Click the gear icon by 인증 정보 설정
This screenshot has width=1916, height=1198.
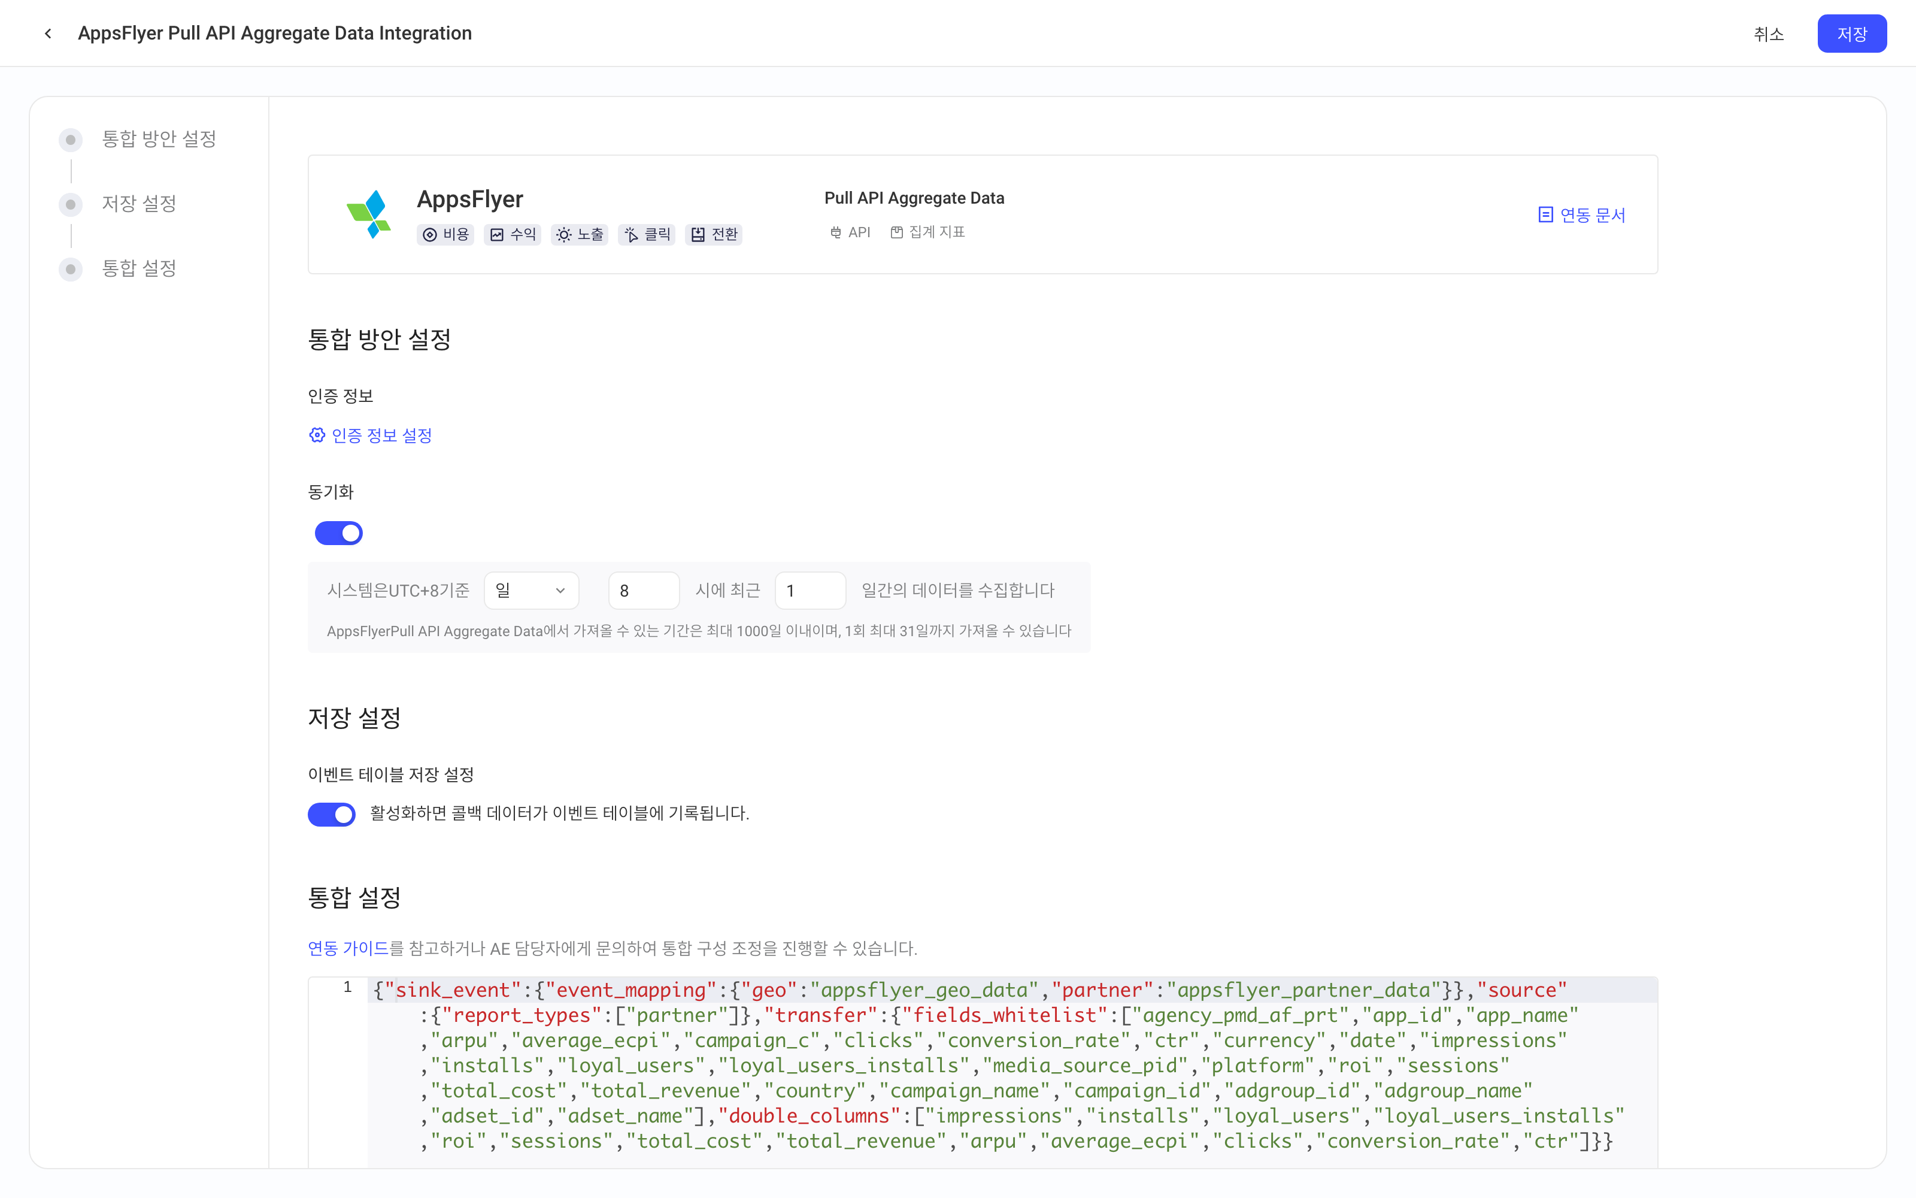[317, 435]
